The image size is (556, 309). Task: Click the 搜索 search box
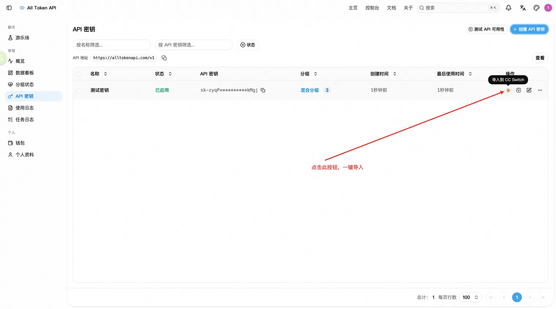[x=458, y=8]
